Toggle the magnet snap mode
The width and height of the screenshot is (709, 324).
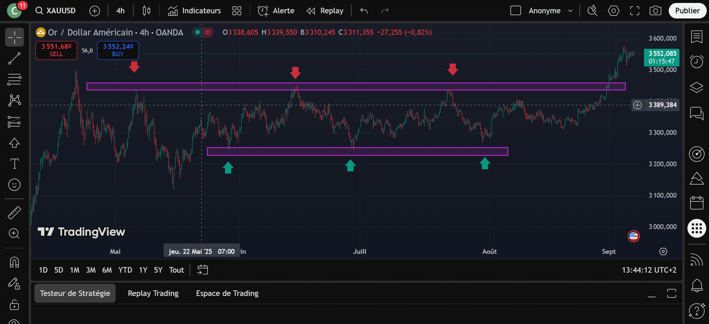pos(14,262)
